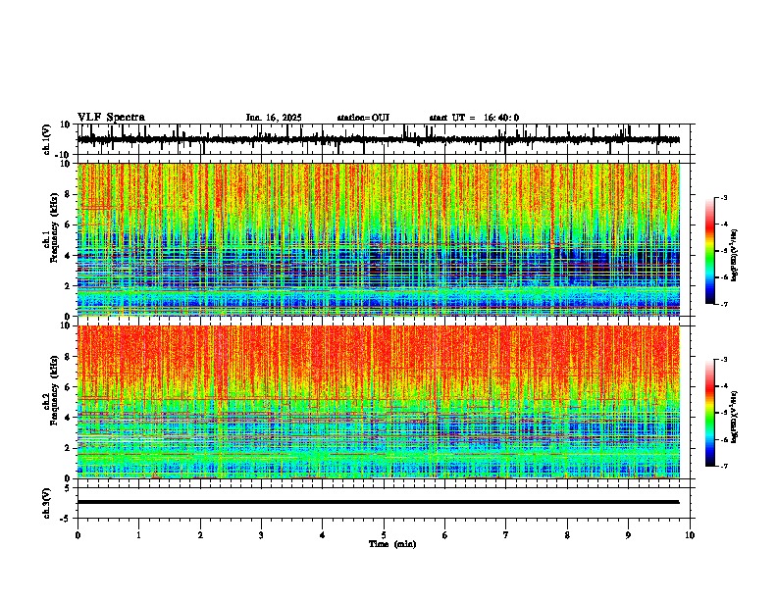Click the ch.1 spectrogram color scale bar
This screenshot has height=600, width=777.
coord(710,251)
